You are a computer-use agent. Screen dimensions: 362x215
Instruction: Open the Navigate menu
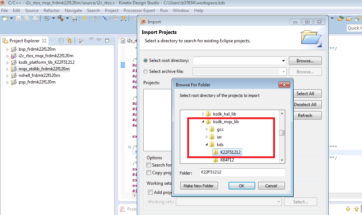tap(73, 11)
